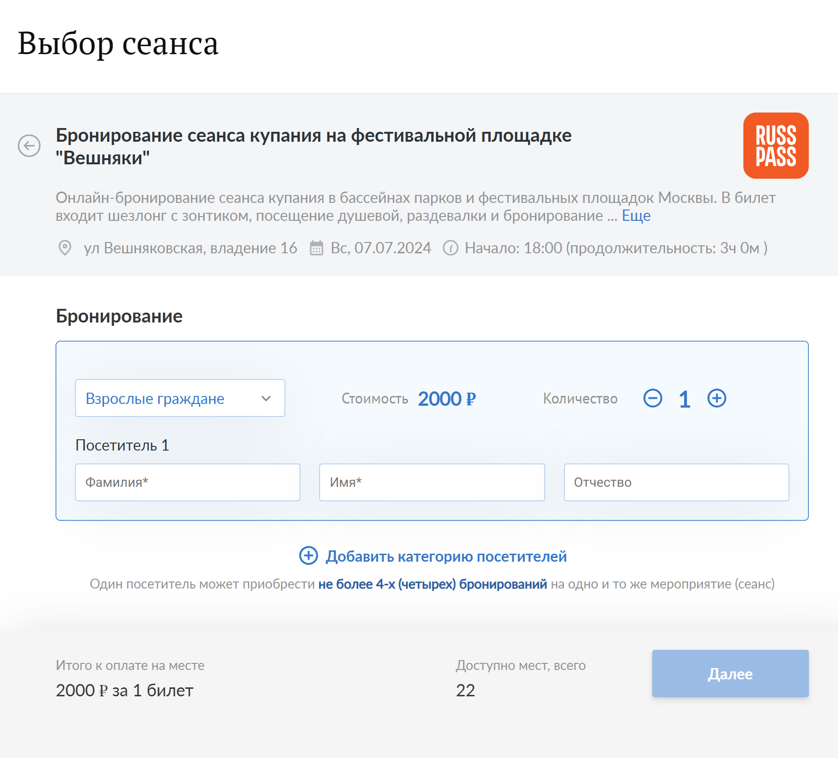Click address ул Вешняковская, владение 16
Viewport: 838px width, 758px height.
click(x=190, y=248)
